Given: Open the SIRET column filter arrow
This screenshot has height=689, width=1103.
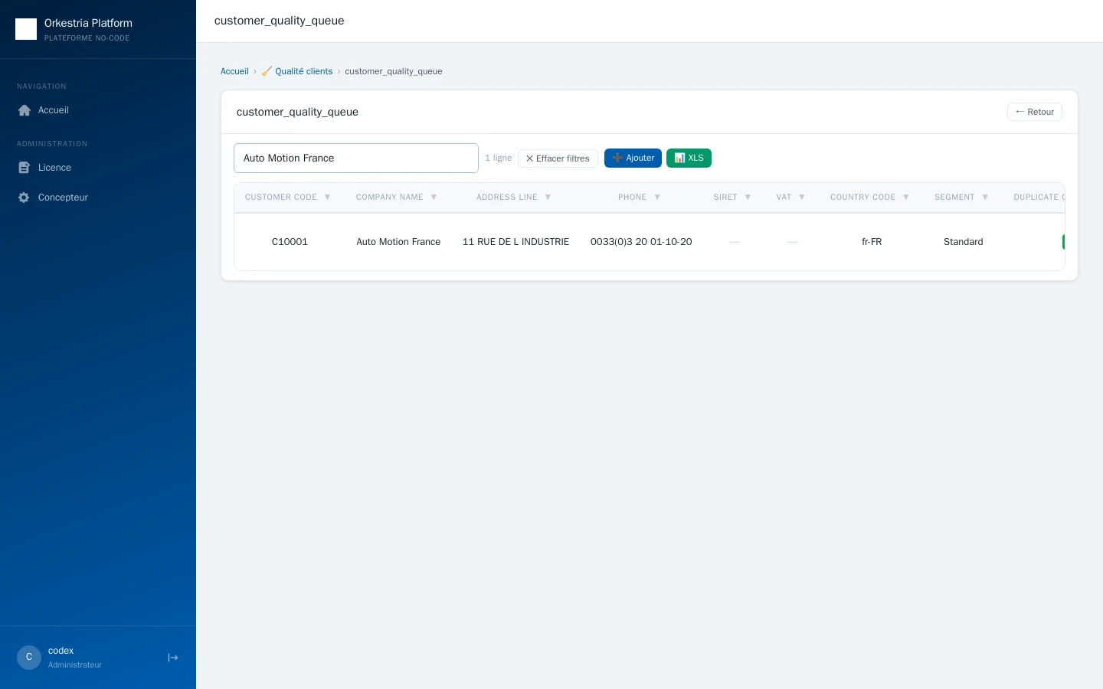Looking at the screenshot, I should (x=748, y=198).
